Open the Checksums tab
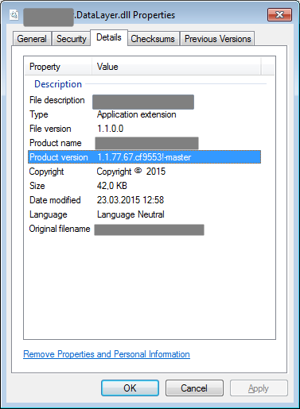The image size is (300, 409). [x=153, y=39]
